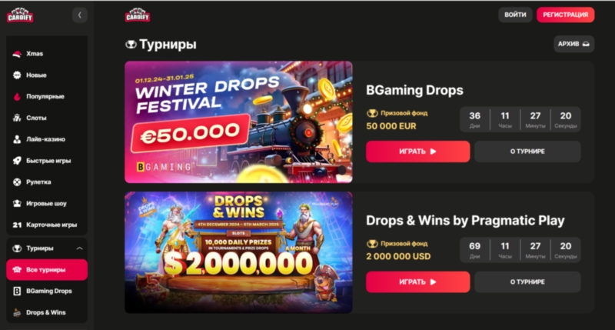
Task: Select Карточные игры 21 icon
Action: click(x=17, y=225)
